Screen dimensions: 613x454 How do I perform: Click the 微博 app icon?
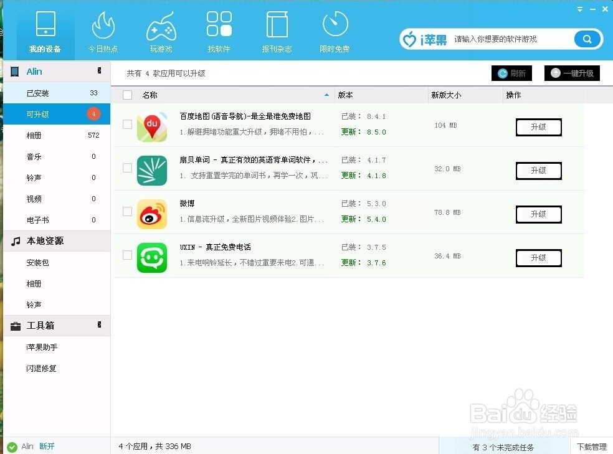(x=152, y=214)
